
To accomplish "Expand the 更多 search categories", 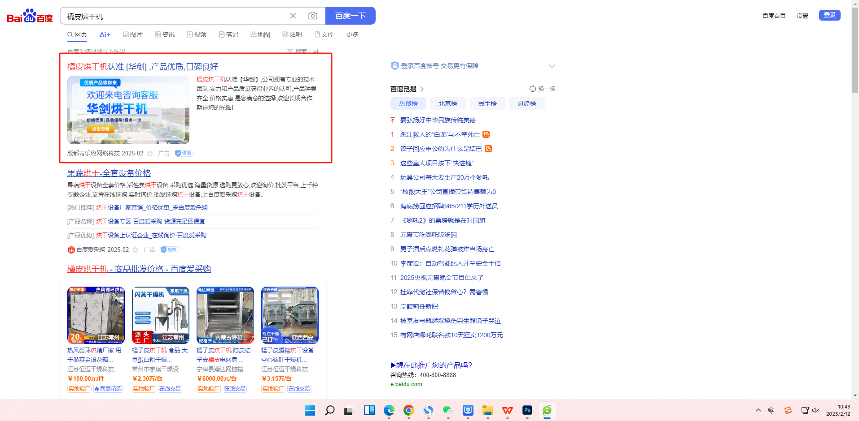I will coord(352,35).
